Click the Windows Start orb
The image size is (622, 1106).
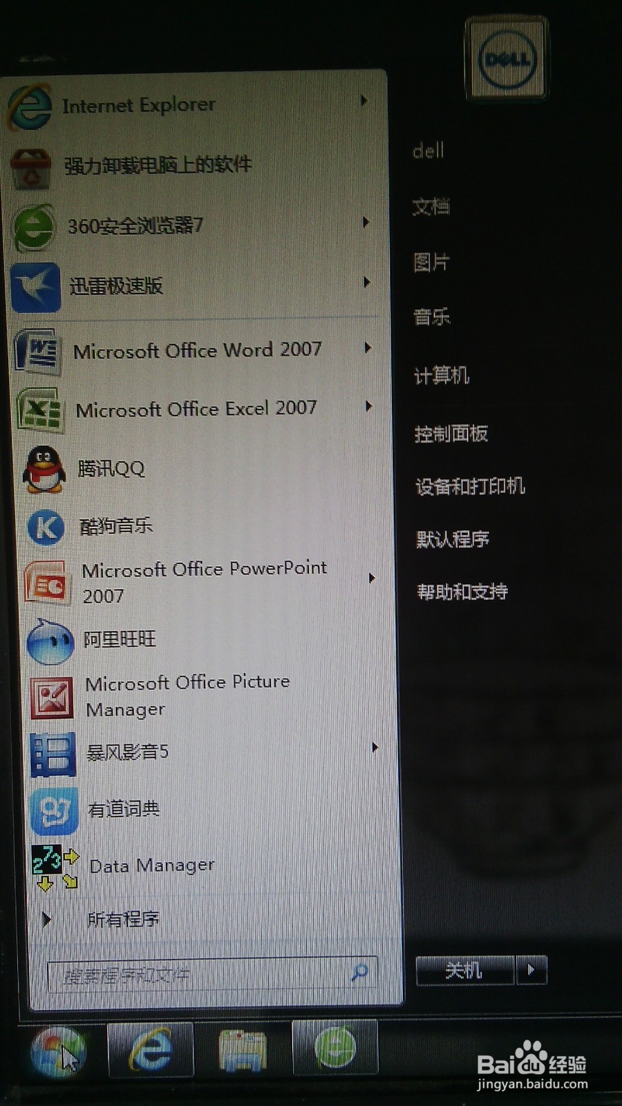pyautogui.click(x=59, y=1052)
